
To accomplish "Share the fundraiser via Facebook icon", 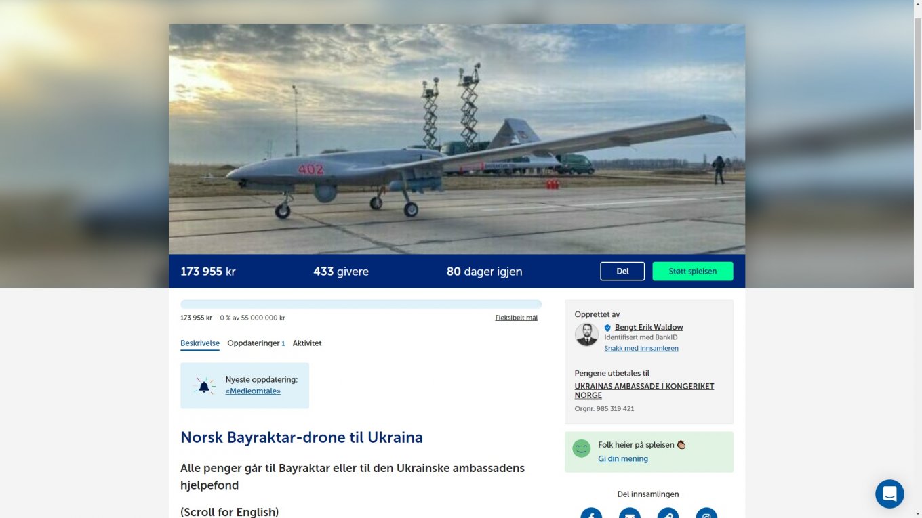I will coord(591,513).
